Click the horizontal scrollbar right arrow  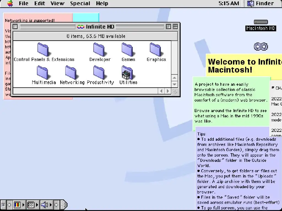tap(168, 91)
